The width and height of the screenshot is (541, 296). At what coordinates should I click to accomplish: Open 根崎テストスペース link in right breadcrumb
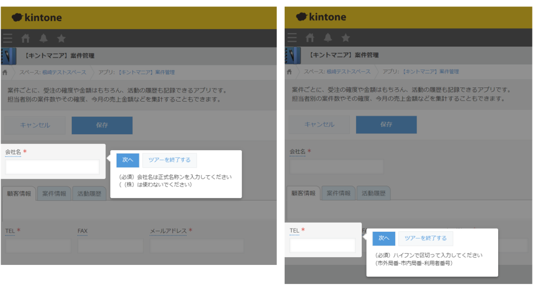(x=349, y=72)
